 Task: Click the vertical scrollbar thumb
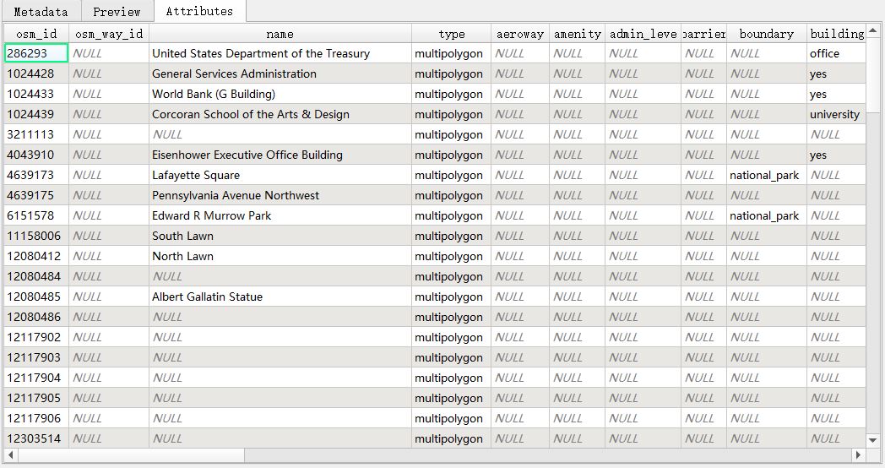click(x=872, y=74)
